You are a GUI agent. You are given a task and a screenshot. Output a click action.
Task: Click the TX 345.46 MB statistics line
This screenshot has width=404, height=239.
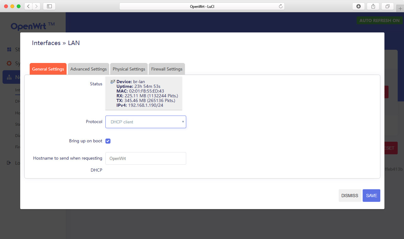pyautogui.click(x=146, y=100)
